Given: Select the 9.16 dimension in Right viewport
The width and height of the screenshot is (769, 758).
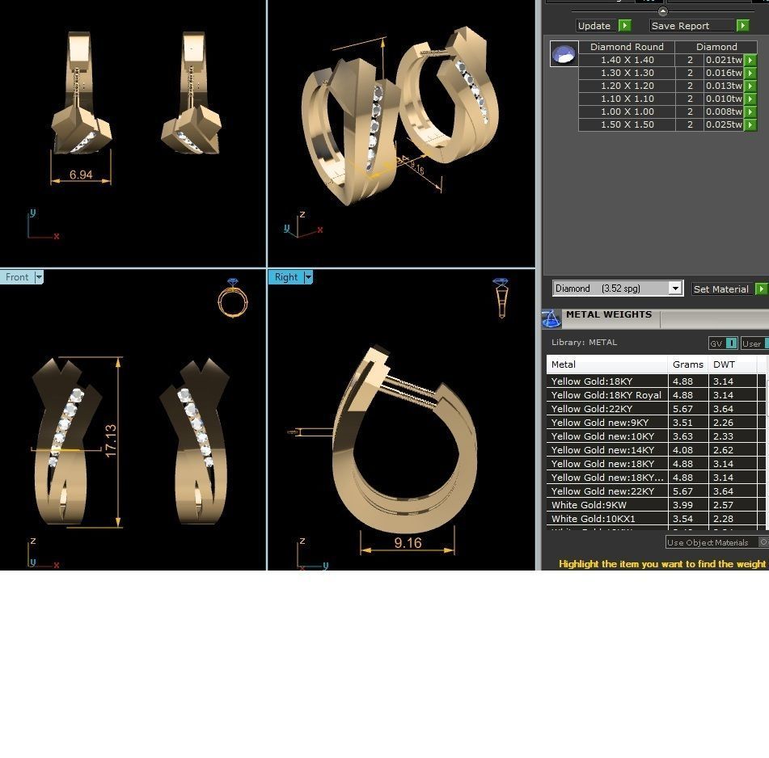Looking at the screenshot, I should [x=408, y=543].
